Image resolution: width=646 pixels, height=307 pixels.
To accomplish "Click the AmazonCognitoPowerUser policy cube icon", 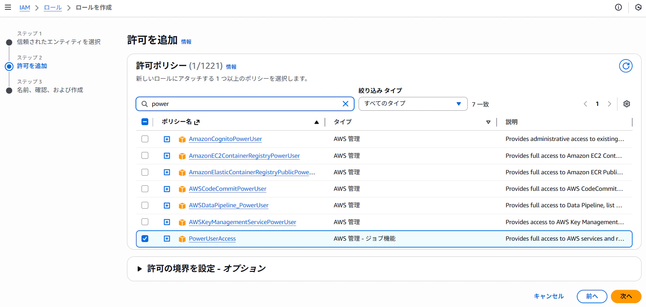I will click(x=182, y=139).
